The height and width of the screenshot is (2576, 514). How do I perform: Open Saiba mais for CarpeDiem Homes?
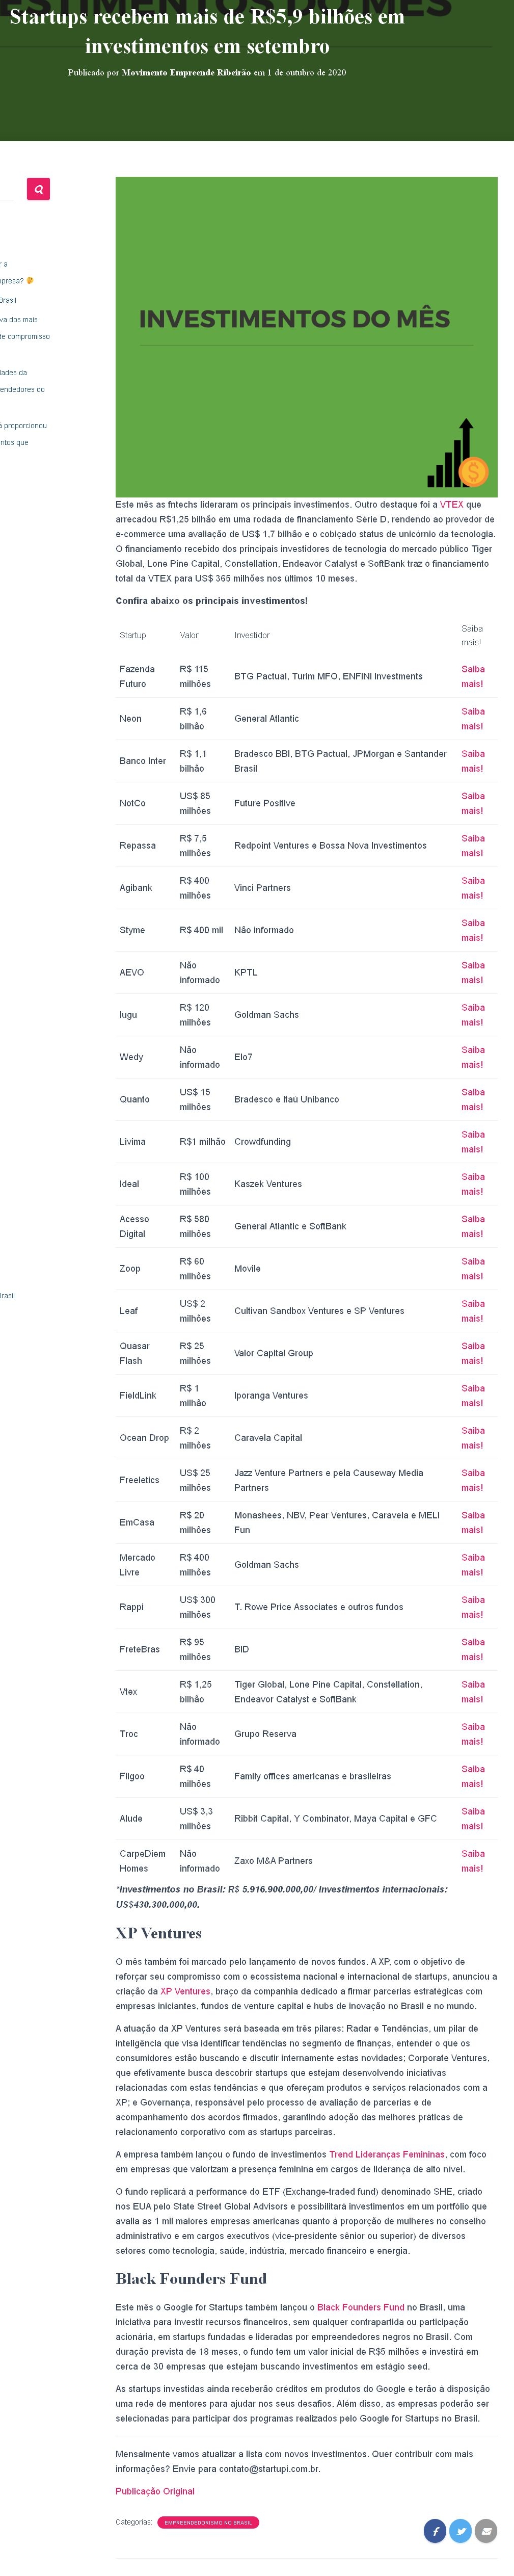472,1860
